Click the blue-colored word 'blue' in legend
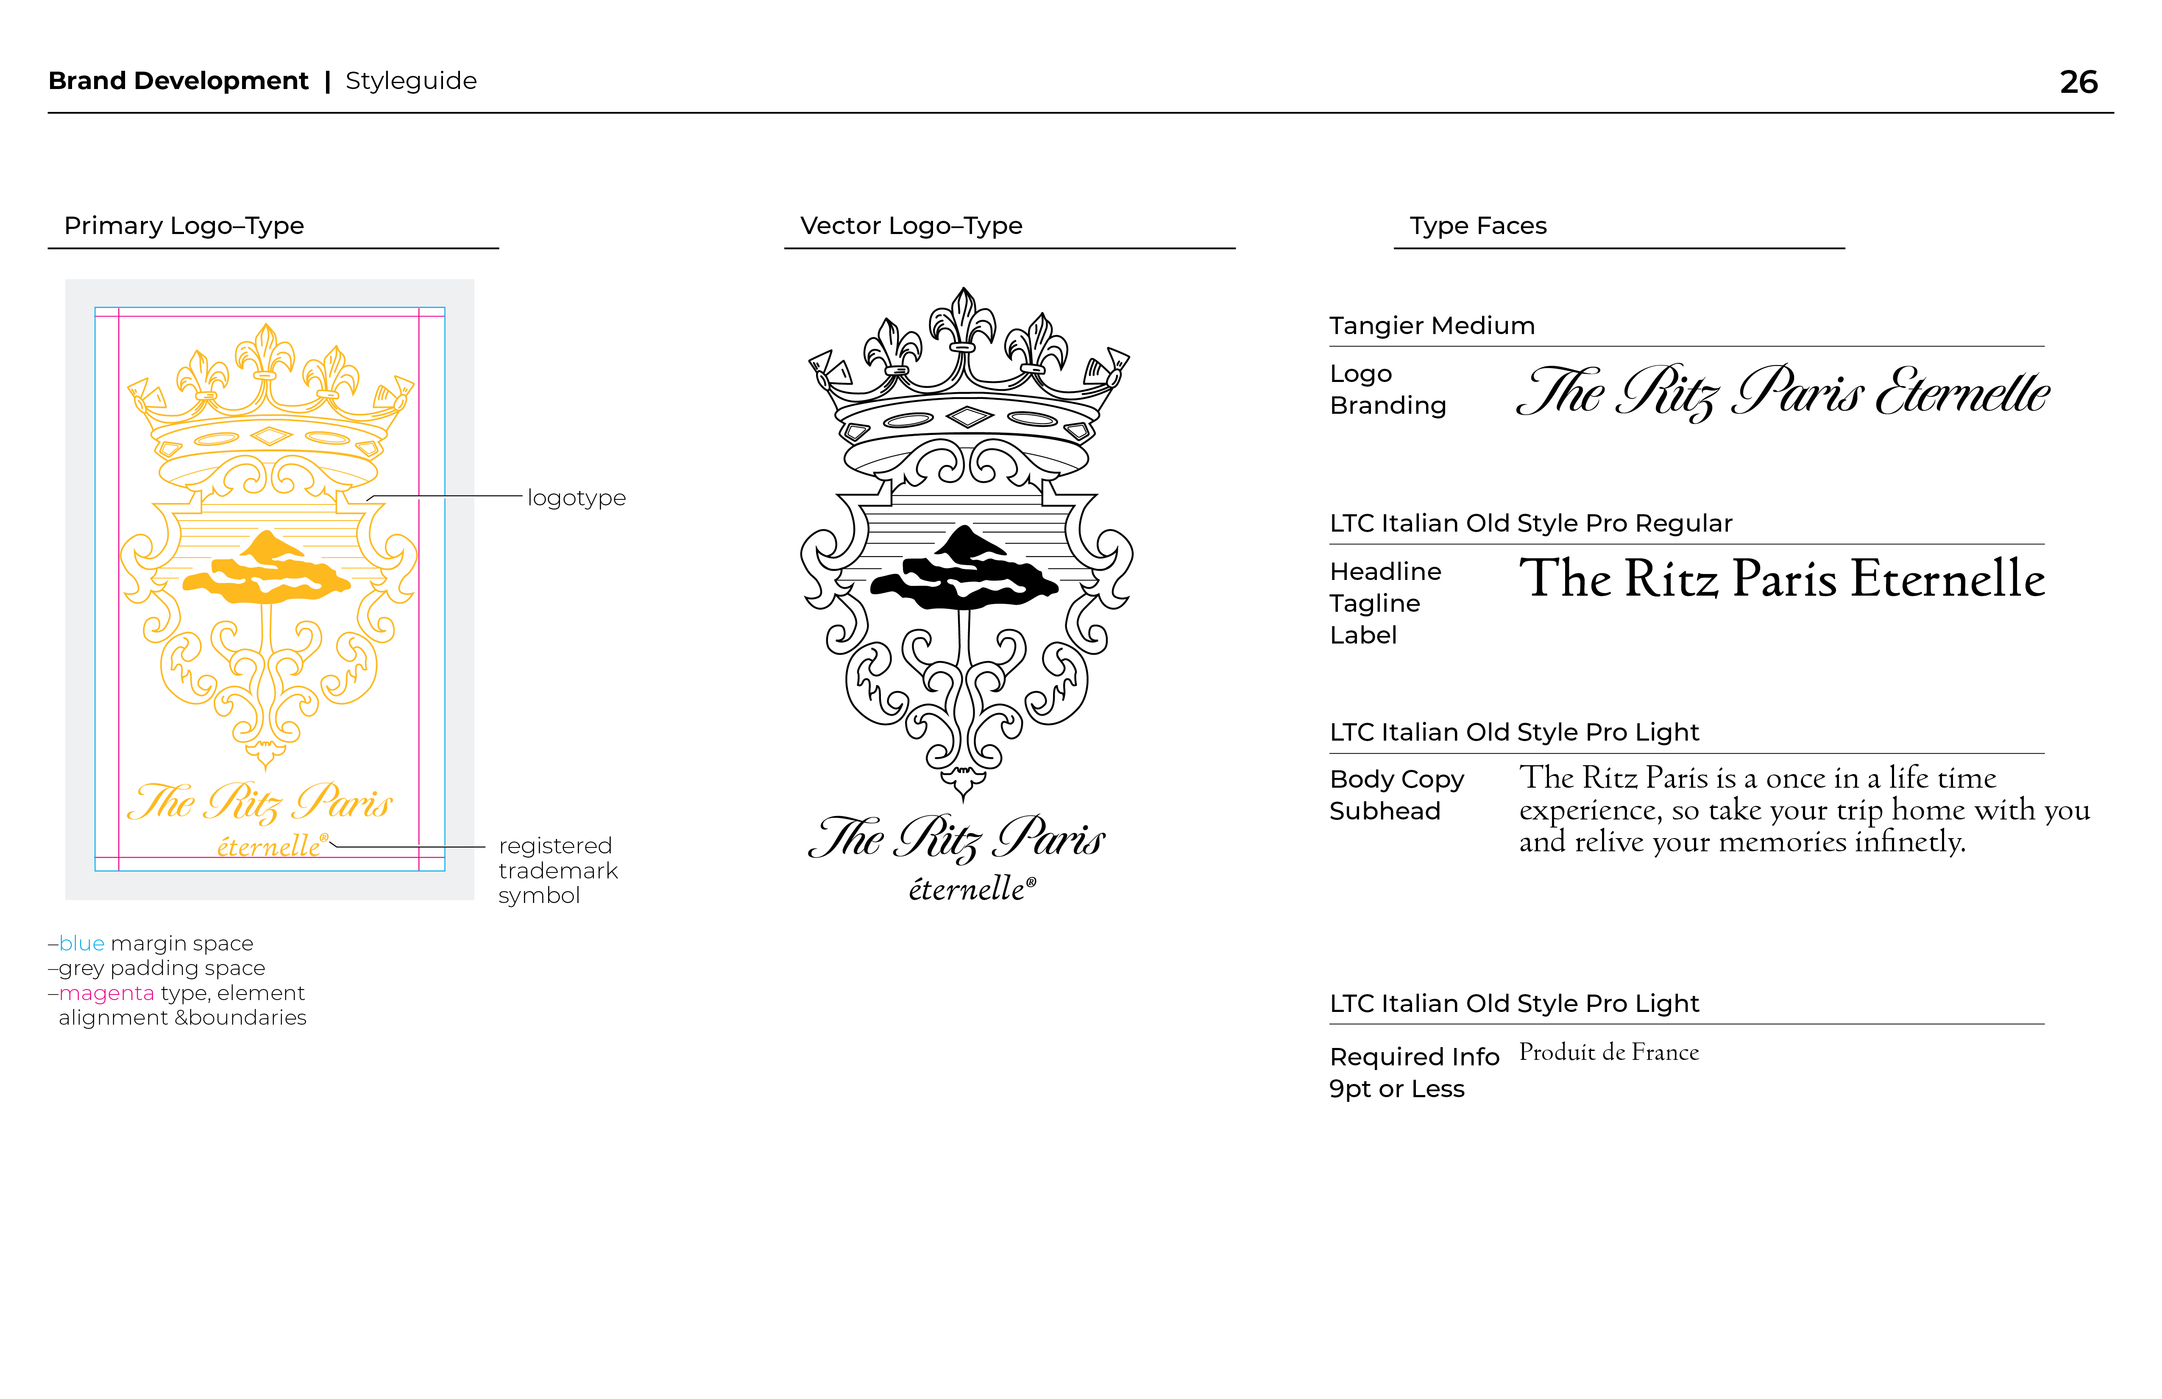The image size is (2162, 1399). (x=82, y=943)
